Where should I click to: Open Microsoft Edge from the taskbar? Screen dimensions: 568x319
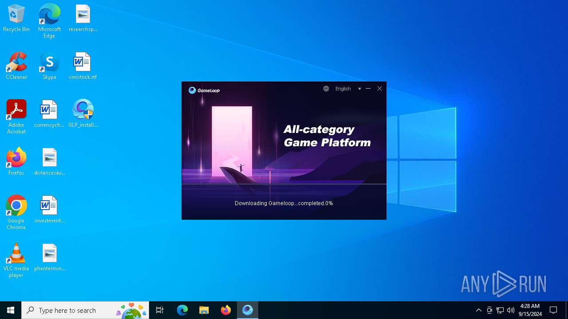click(x=182, y=310)
